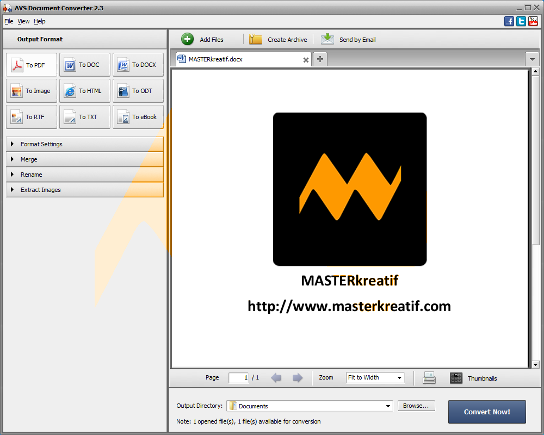Image resolution: width=544 pixels, height=435 pixels.
Task: Click the page number input field
Action: pos(238,378)
